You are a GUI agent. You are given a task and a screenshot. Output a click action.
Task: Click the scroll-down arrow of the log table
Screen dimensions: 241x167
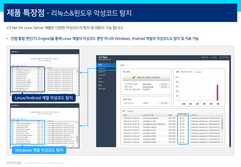tap(222, 142)
